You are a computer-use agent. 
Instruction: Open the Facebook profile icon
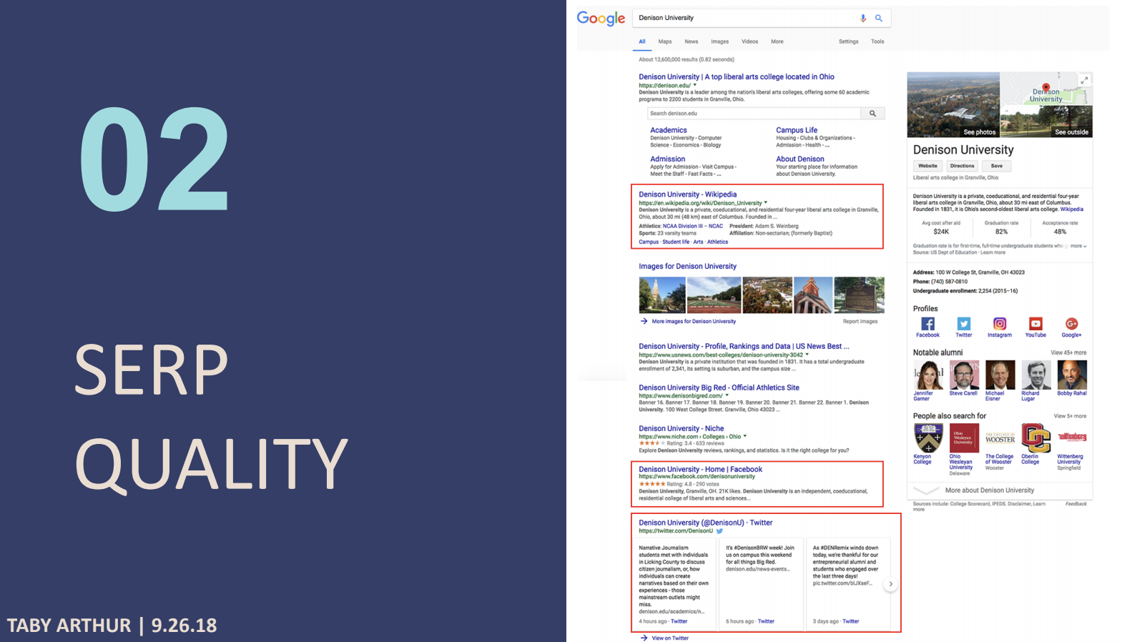point(927,324)
